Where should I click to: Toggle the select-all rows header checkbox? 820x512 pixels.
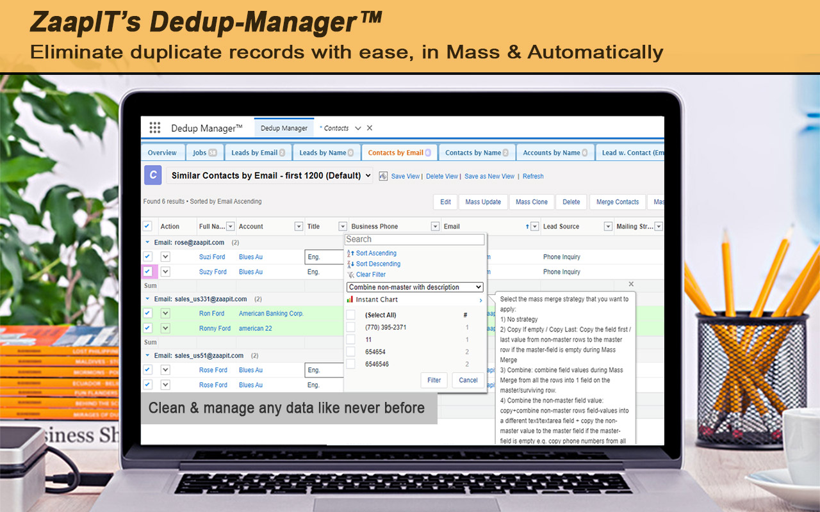(x=147, y=226)
